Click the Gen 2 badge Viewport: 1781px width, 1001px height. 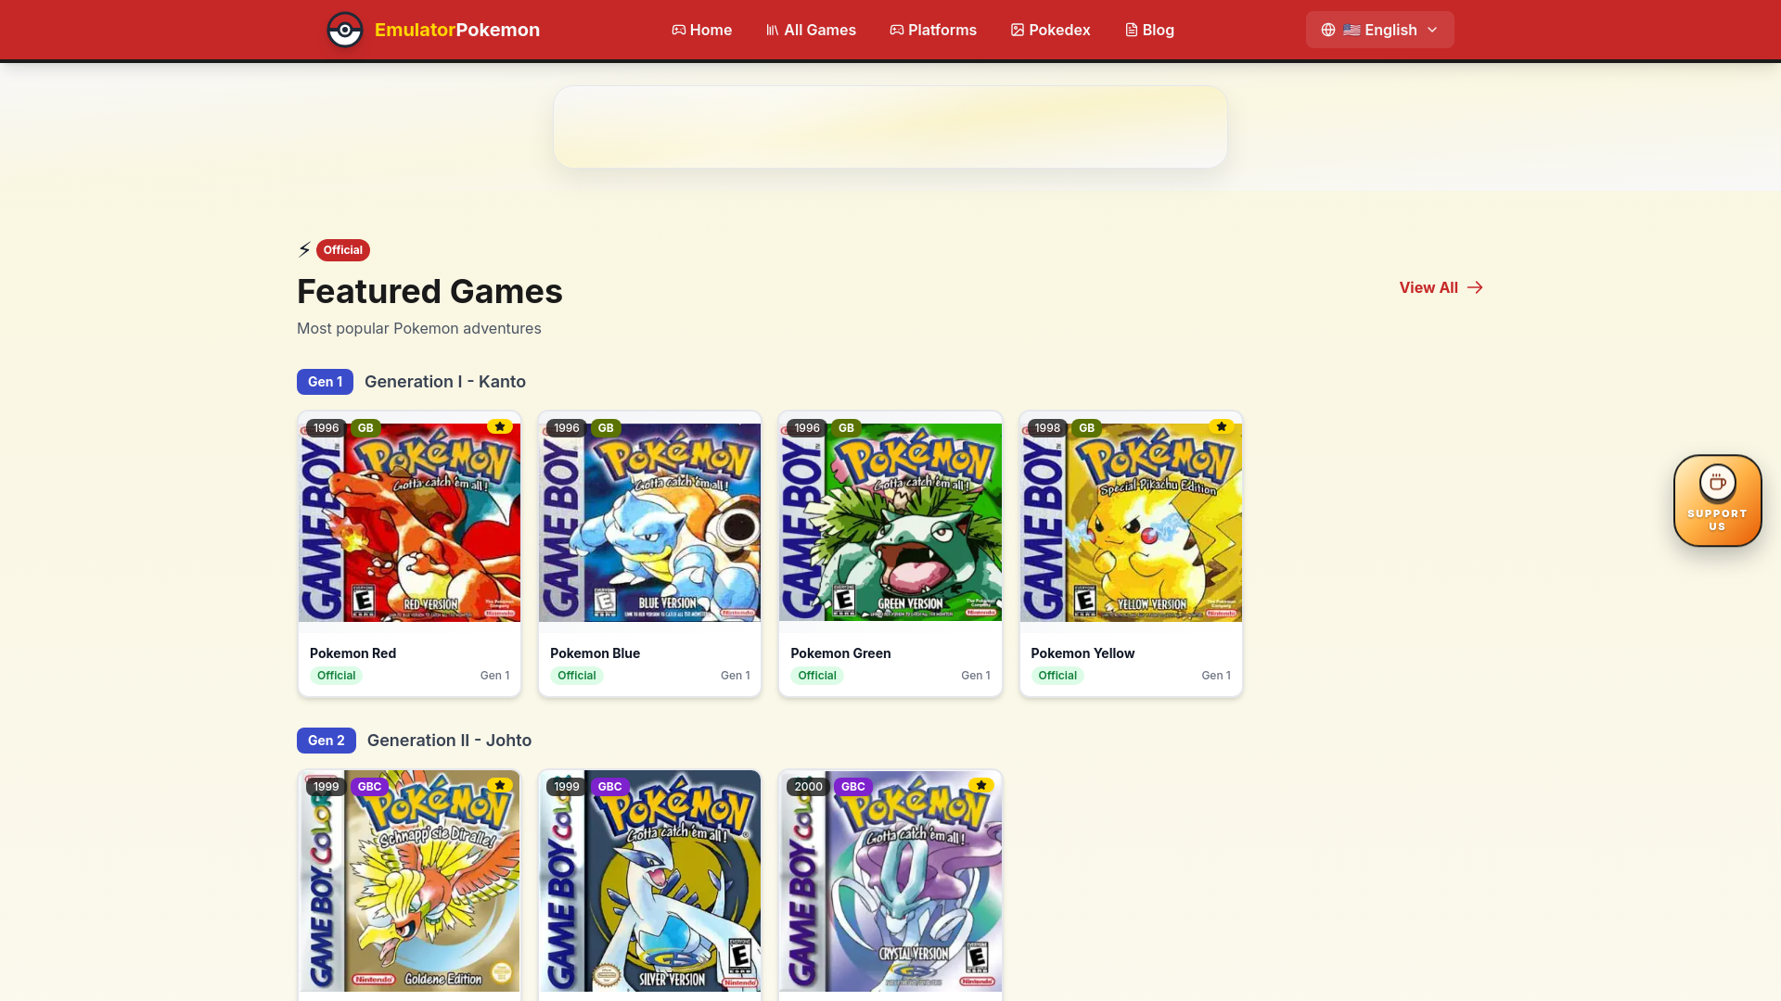coord(327,741)
